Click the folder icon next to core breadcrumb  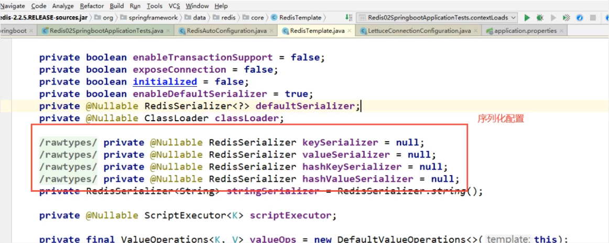[246, 17]
